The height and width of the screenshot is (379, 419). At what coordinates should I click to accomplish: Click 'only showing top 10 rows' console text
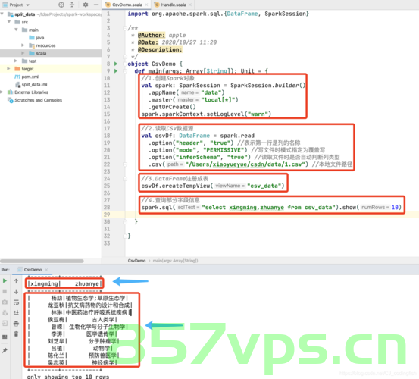[68, 377]
